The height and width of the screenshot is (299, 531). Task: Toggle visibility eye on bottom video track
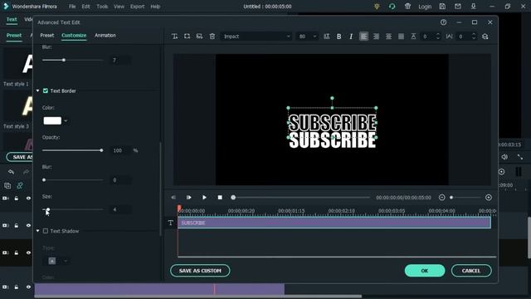pos(28,287)
